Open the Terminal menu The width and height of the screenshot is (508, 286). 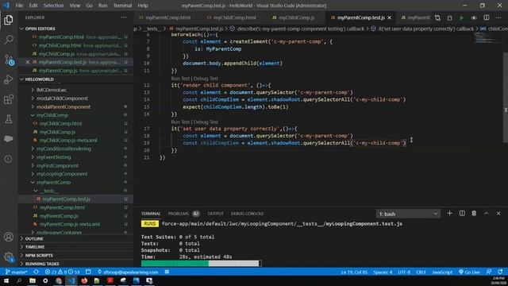122,6
